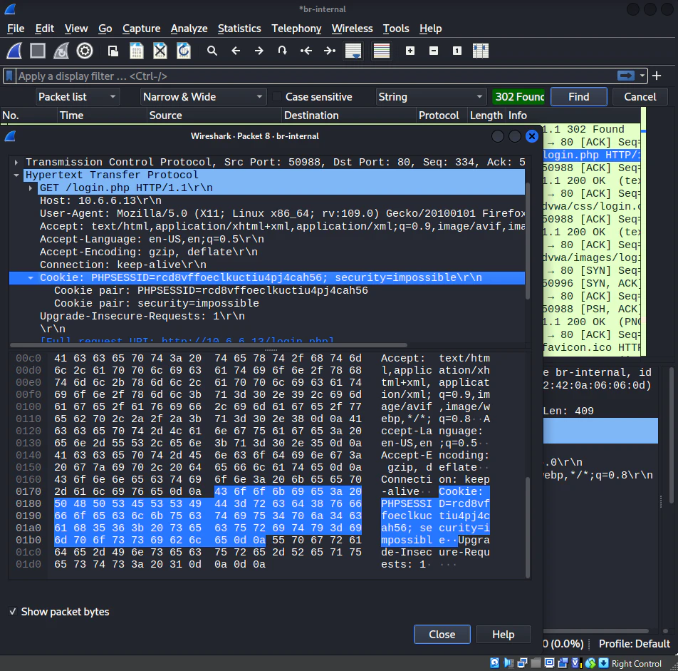This screenshot has height=671, width=678.
Task: Sort by Source column header
Action: (214, 116)
